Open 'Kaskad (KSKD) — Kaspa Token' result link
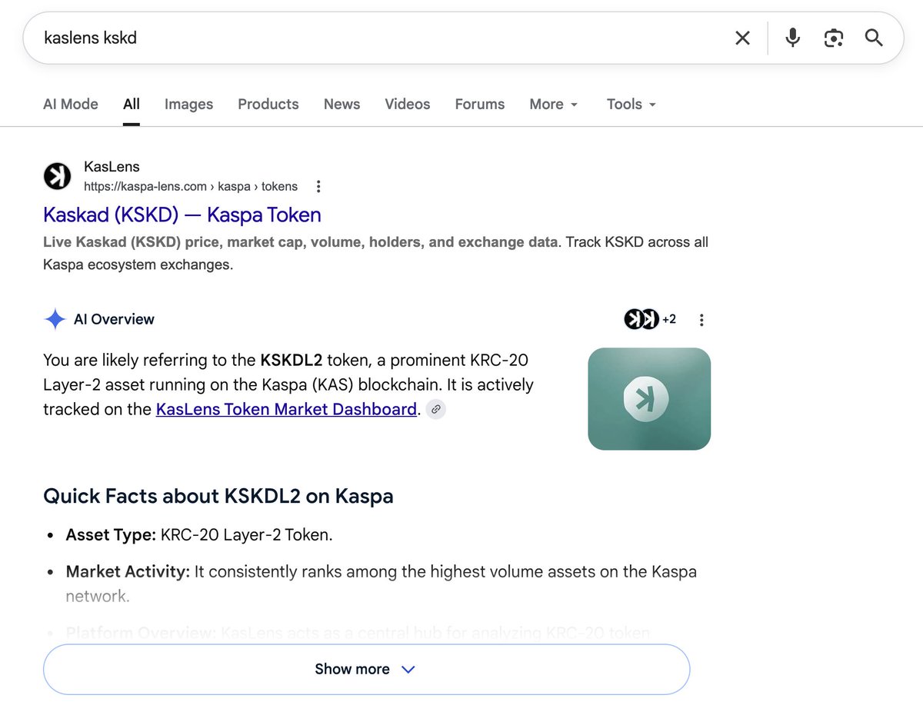 [182, 214]
